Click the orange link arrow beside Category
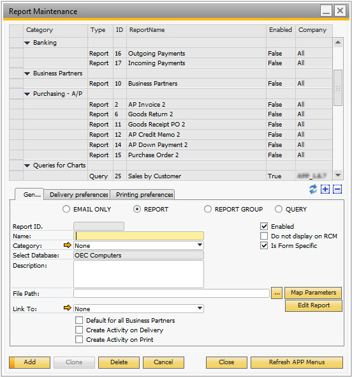 click(x=68, y=245)
